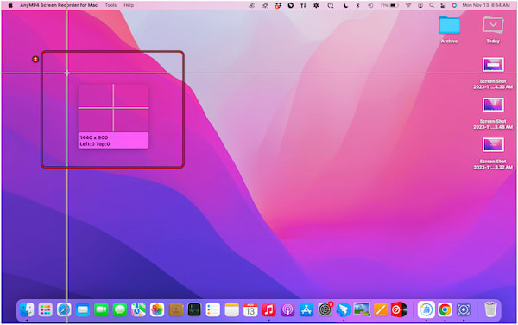The image size is (518, 325).
Task: Open Spotlight search magnifier icon
Action: [x=432, y=5]
